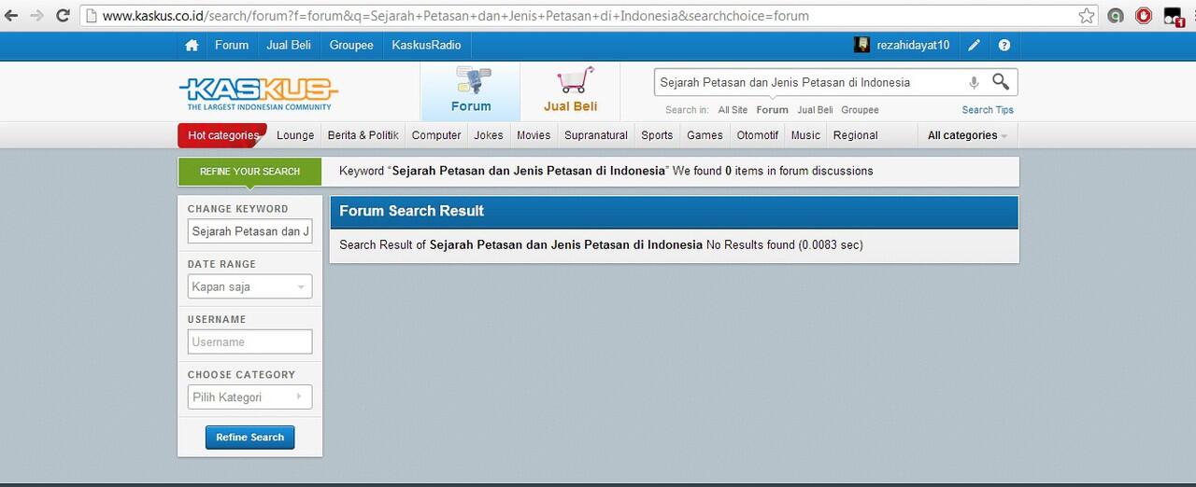Open the rezahidayat10 user avatar

point(861,45)
